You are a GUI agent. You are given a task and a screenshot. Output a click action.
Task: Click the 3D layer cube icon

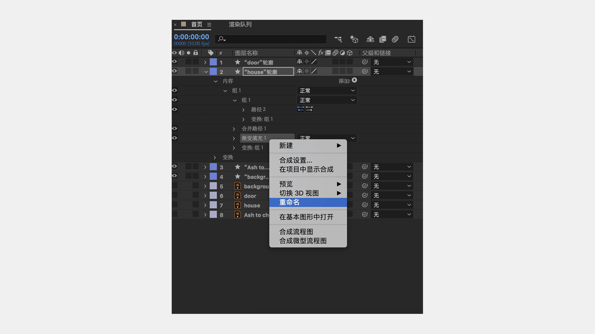(350, 53)
